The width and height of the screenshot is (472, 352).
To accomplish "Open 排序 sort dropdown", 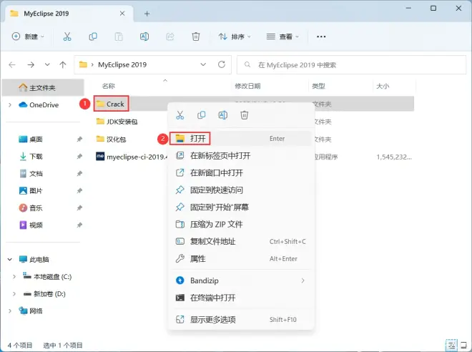I will 234,36.
